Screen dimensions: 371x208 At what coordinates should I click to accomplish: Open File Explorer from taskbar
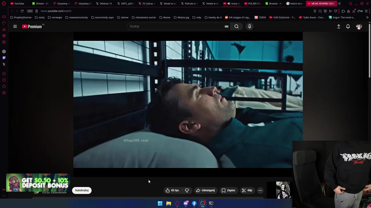[x=168, y=203]
